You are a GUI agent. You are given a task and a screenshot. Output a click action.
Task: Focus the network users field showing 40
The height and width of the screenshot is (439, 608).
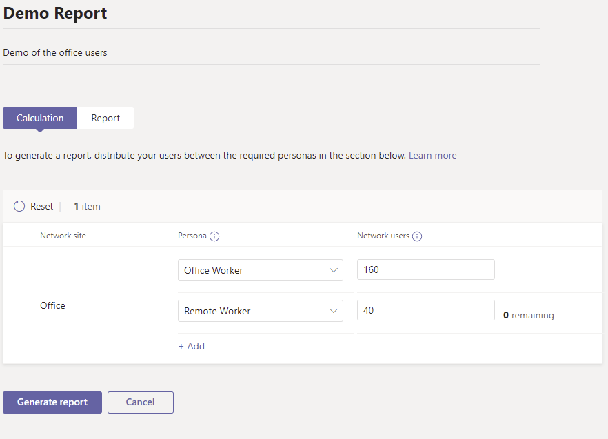coord(425,310)
